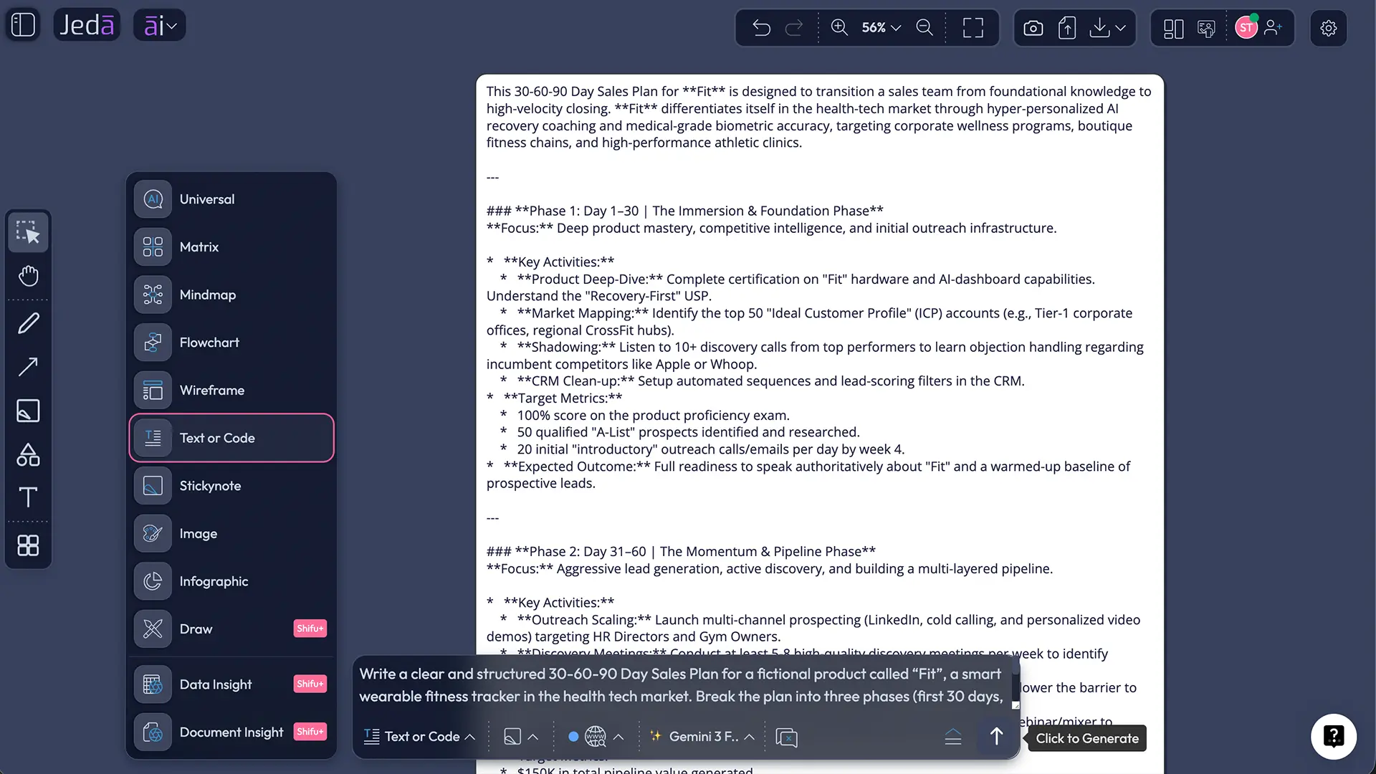Open the help question mark button
The image size is (1376, 774).
1334,737
